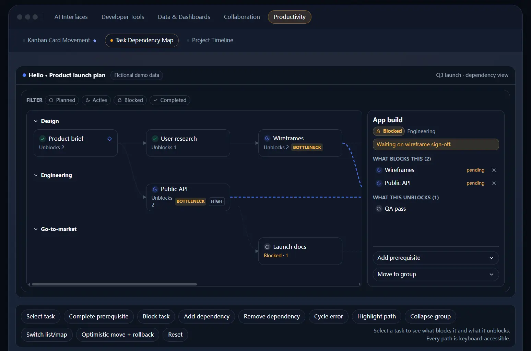Click the Remove dependency button
Screen dimensions: 531x351
[272, 316]
